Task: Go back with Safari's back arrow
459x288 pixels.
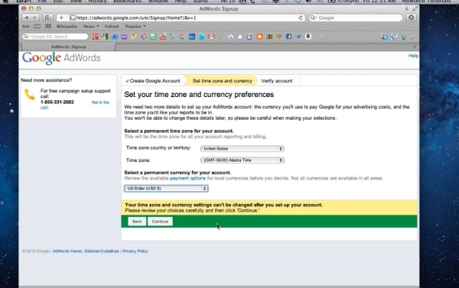Action: (27, 18)
